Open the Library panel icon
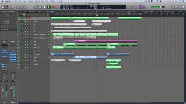The height and width of the screenshot is (104, 186). coord(3,7)
